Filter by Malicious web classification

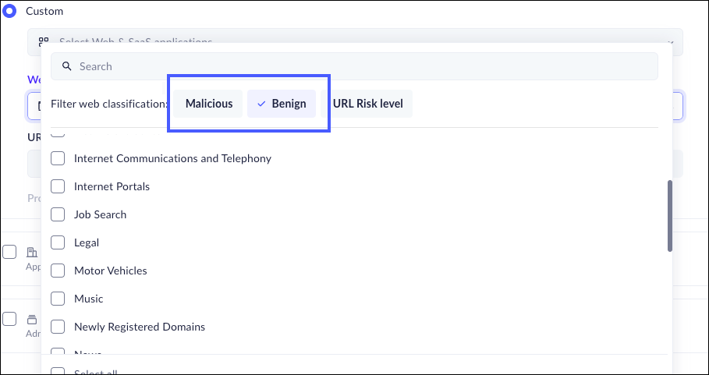[208, 104]
